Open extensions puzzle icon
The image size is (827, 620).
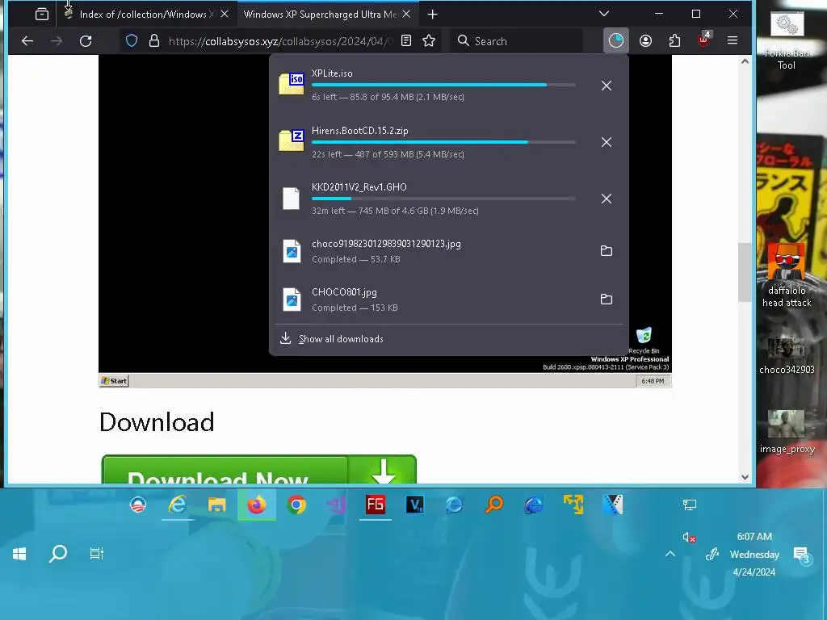click(x=674, y=40)
